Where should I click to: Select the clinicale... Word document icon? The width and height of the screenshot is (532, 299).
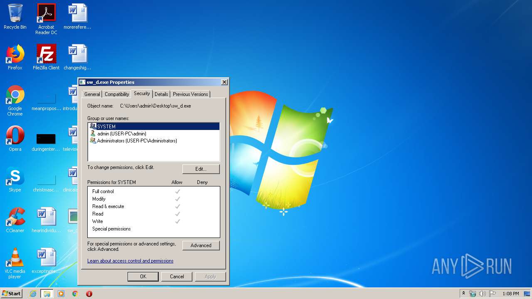(x=71, y=179)
